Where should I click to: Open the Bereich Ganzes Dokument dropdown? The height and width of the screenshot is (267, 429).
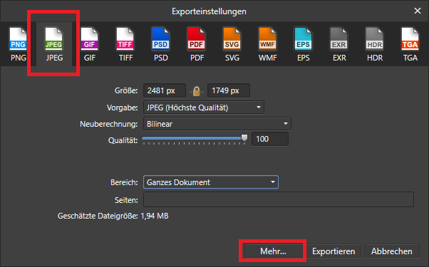pos(211,182)
